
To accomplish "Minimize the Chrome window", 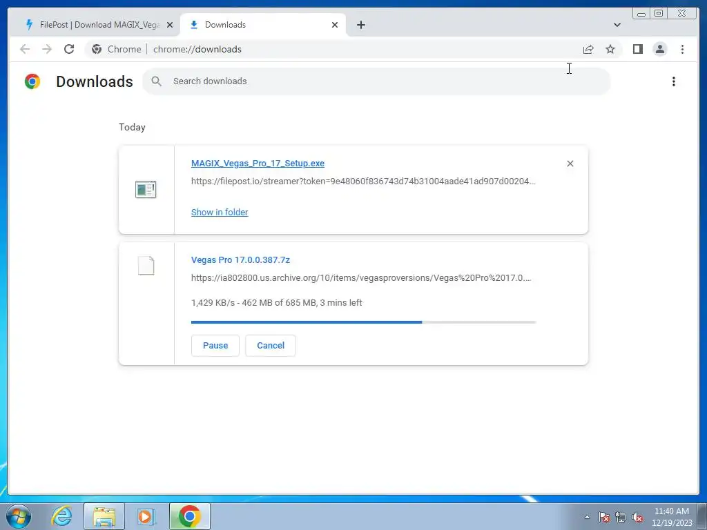I will [641, 14].
